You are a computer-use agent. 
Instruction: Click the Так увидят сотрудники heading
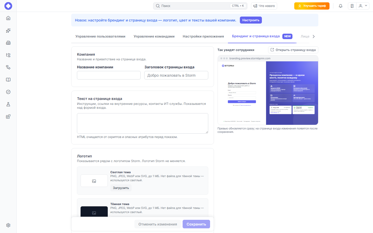[x=236, y=50]
